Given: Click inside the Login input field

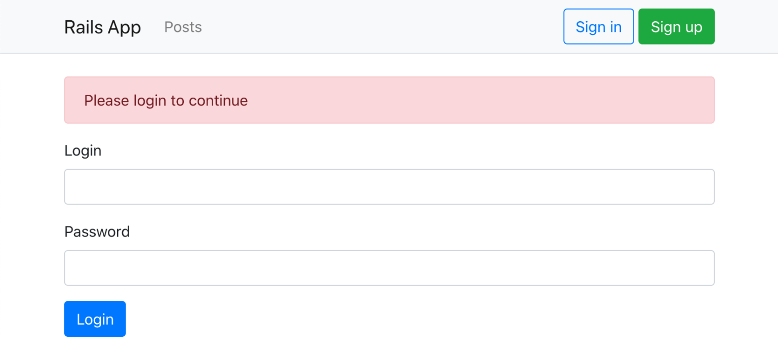Looking at the screenshot, I should tap(389, 186).
